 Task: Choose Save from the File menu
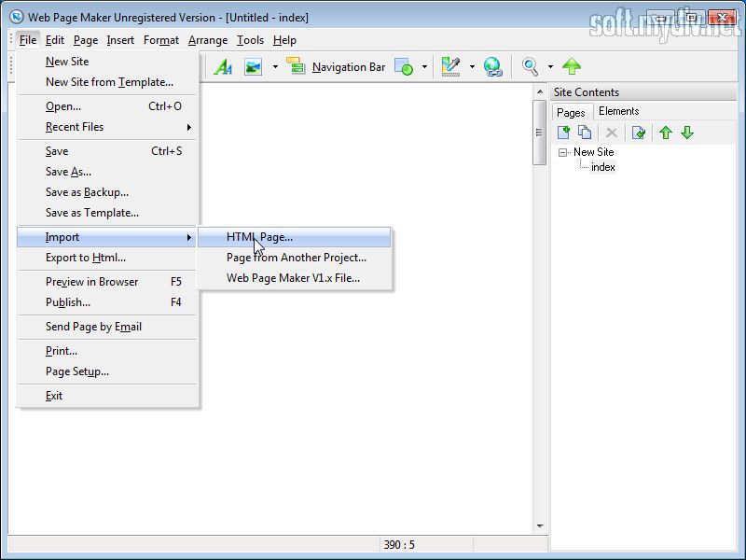107,151
